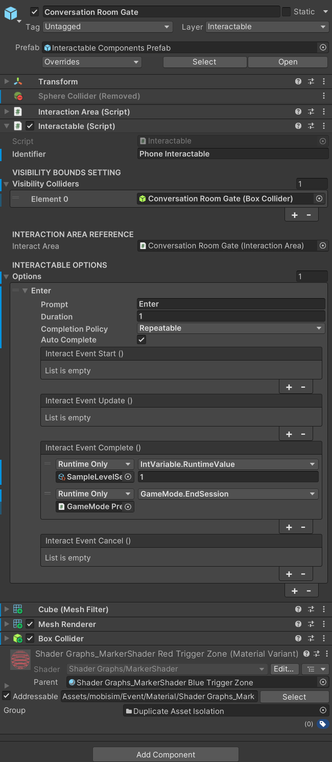This screenshot has width=332, height=762.
Task: Open first Runtime Only call state dropdown
Action: 95,464
